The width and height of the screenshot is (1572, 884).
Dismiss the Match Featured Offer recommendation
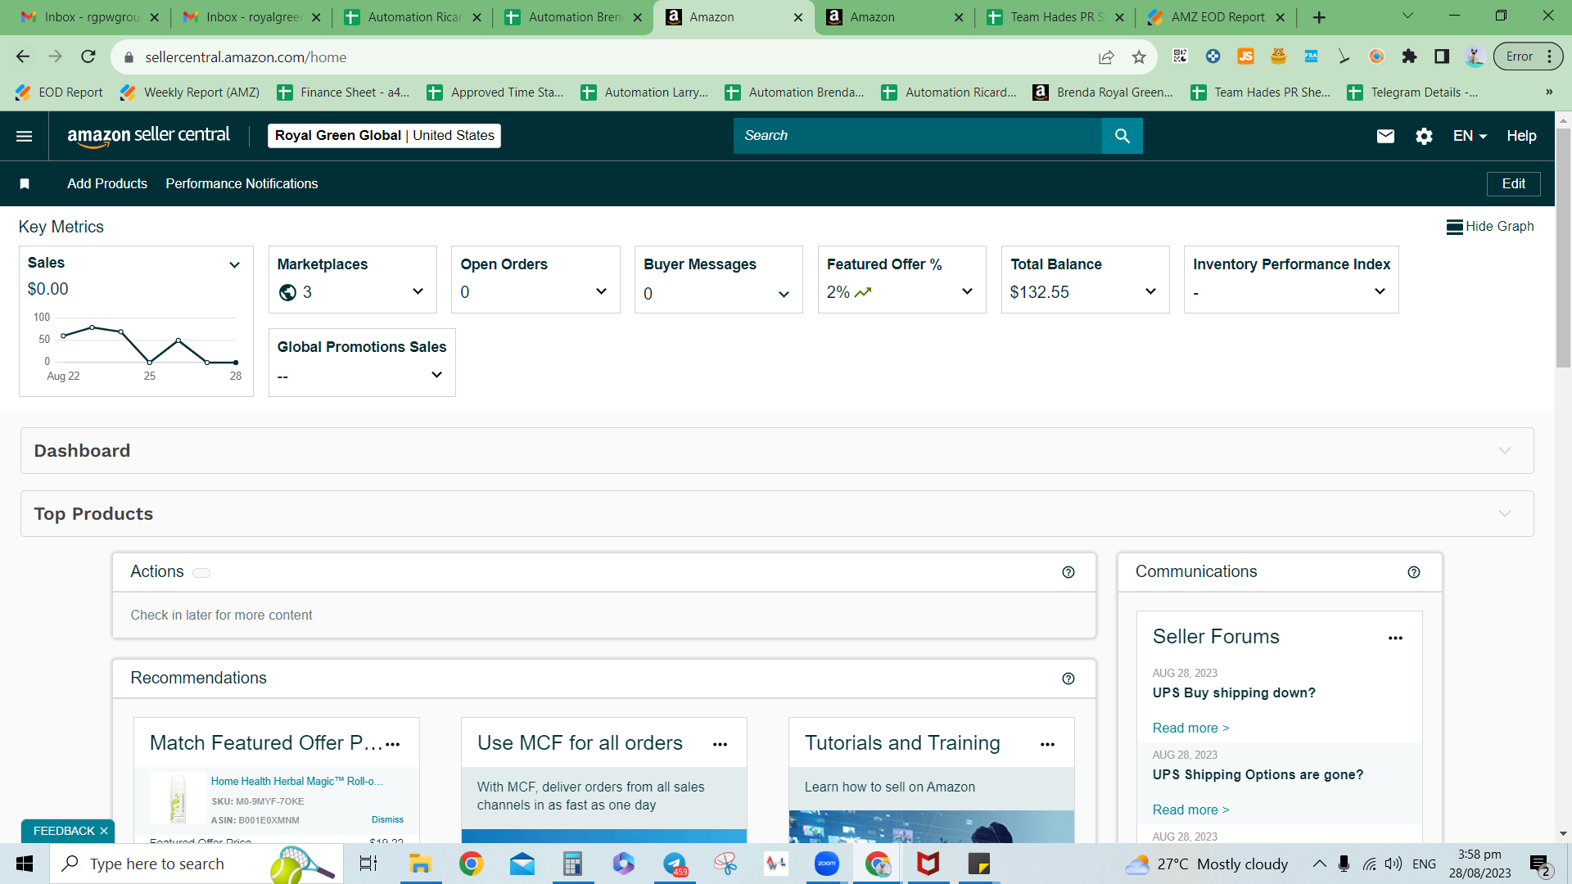(x=387, y=819)
